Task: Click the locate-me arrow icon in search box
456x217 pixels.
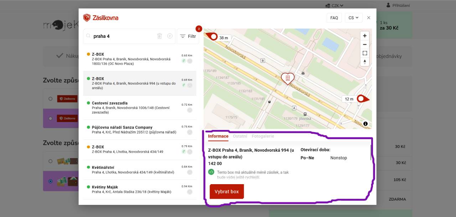Action: tap(170, 36)
